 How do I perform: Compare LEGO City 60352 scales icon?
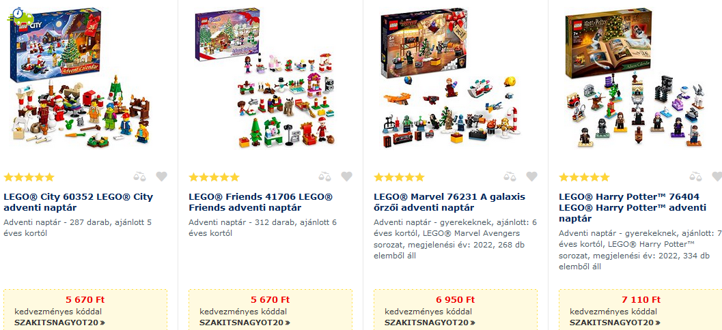tap(139, 177)
